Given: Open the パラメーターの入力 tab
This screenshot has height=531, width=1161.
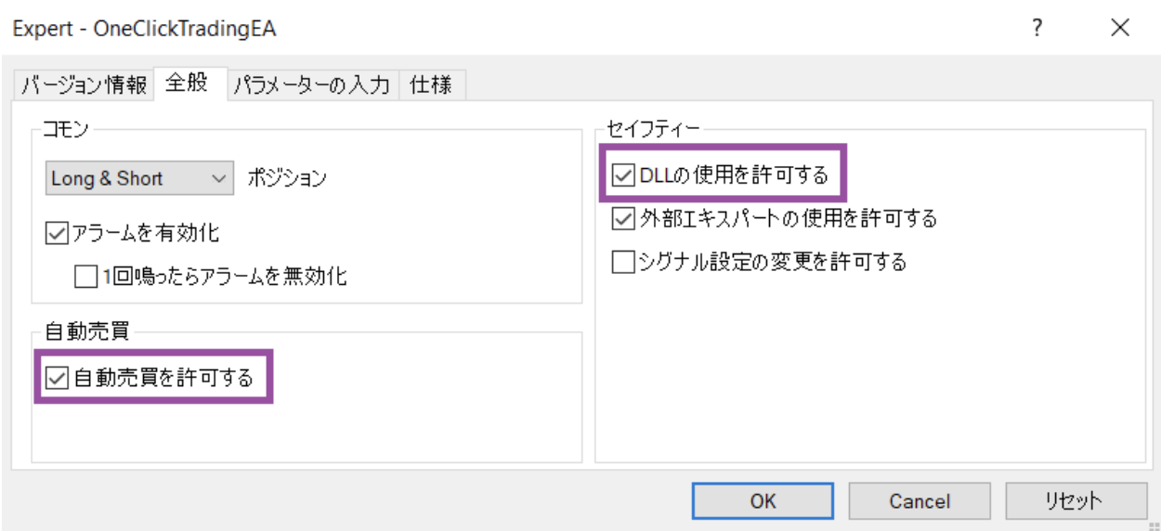Looking at the screenshot, I should click(x=312, y=85).
